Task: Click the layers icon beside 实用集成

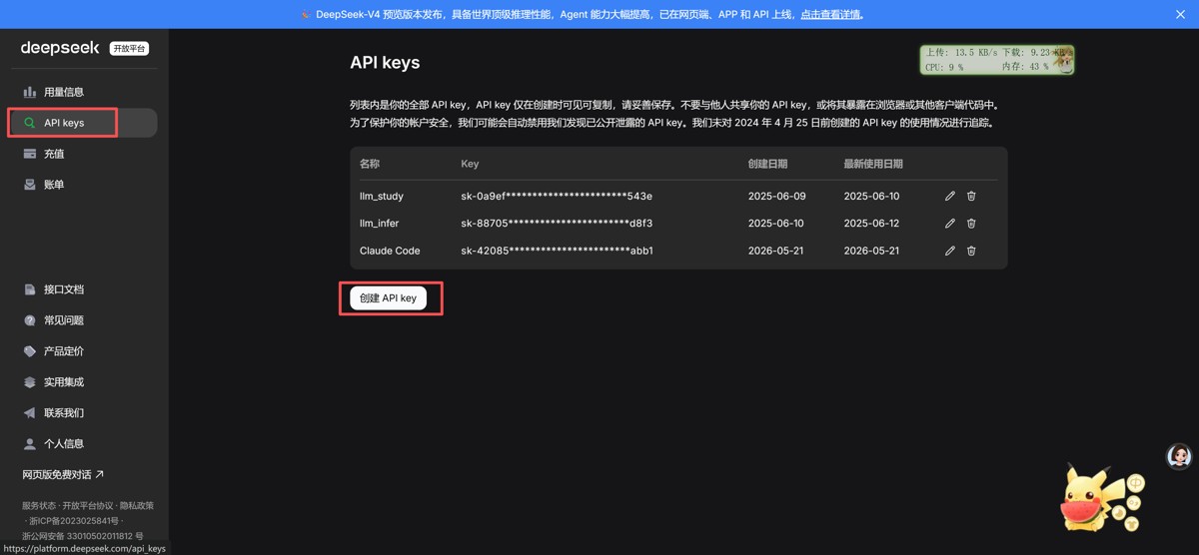Action: (x=30, y=382)
